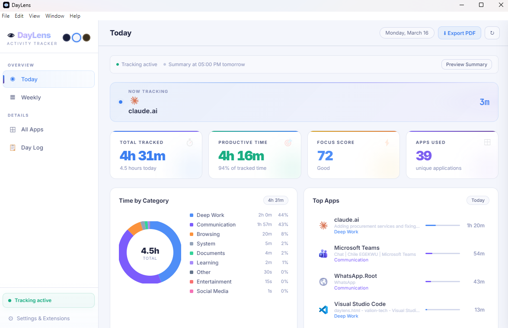Click the Weekly calendar grid icon
Screen dimensions: 508x328
tap(13, 98)
